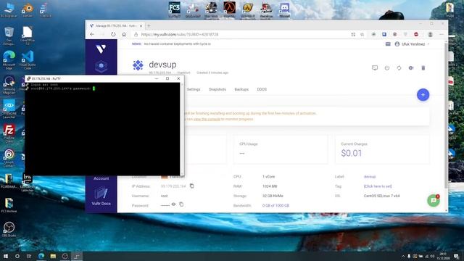This screenshot has height=261, width=464.
Task: Switch to the Backups tab
Action: 241,89
